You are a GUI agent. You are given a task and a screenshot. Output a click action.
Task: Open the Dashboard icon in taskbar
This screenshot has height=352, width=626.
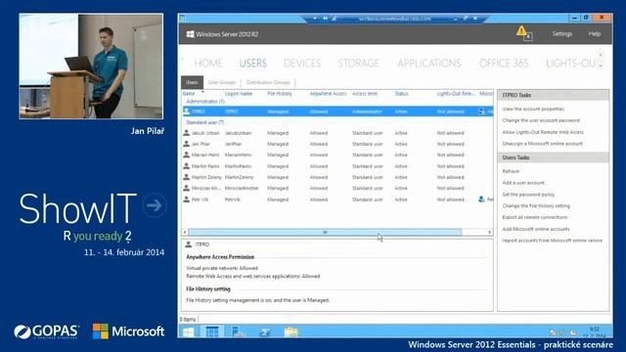[212, 331]
